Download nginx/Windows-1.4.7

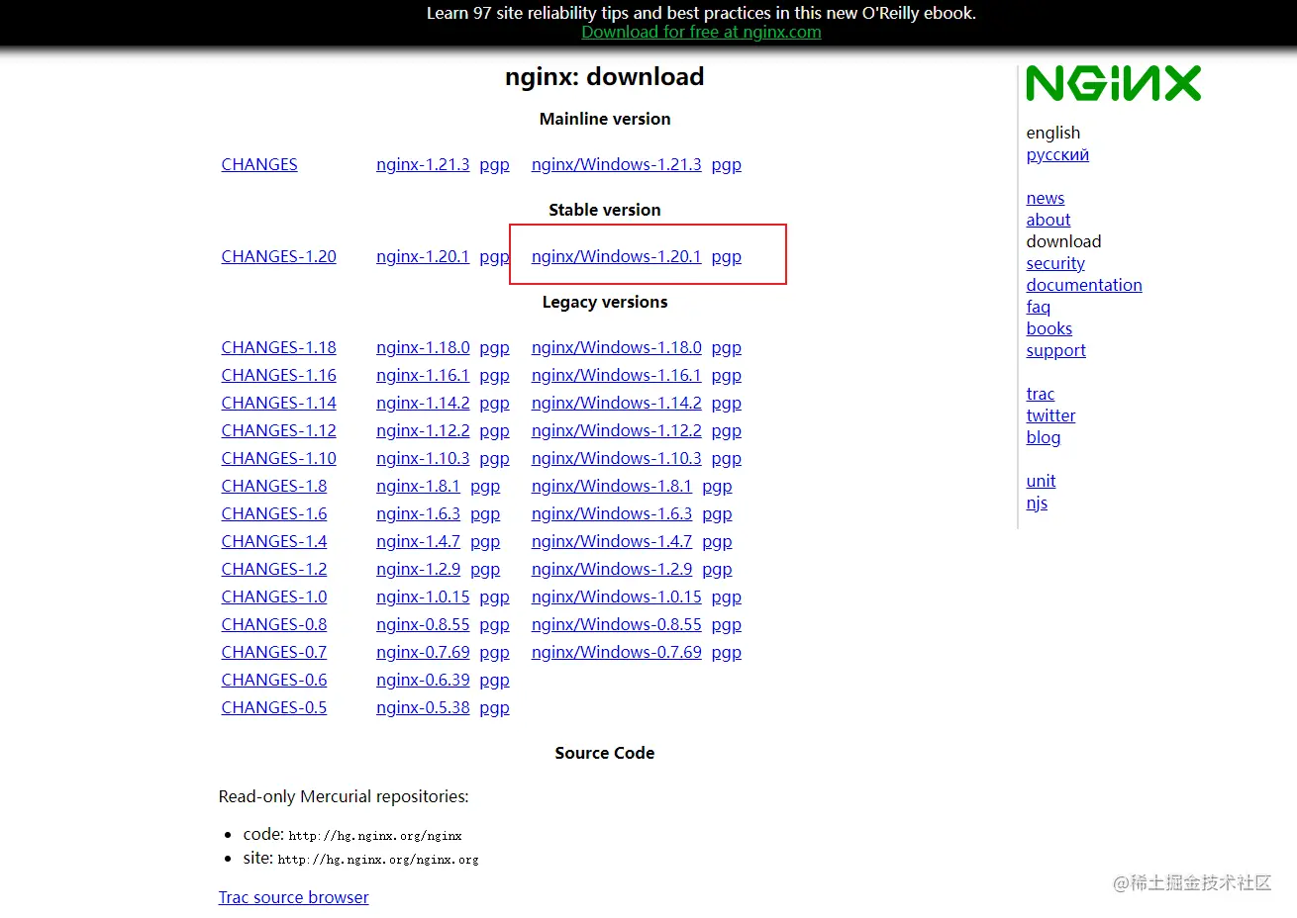click(611, 541)
